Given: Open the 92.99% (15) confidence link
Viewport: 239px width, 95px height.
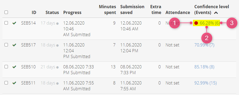Looking at the screenshot, I should [205, 83].
